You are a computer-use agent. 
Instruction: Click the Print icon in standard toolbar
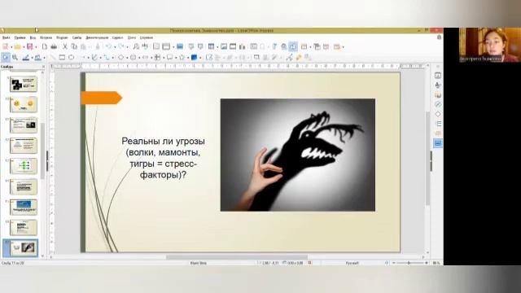54,47
